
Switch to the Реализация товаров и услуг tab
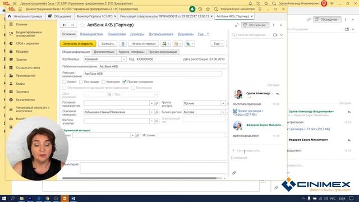tap(165, 16)
